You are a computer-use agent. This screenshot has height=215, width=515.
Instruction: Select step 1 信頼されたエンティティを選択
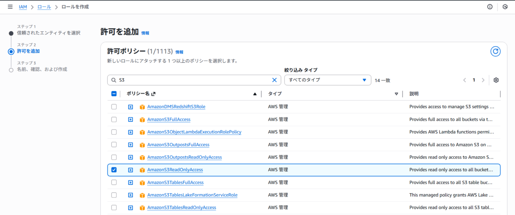(48, 33)
